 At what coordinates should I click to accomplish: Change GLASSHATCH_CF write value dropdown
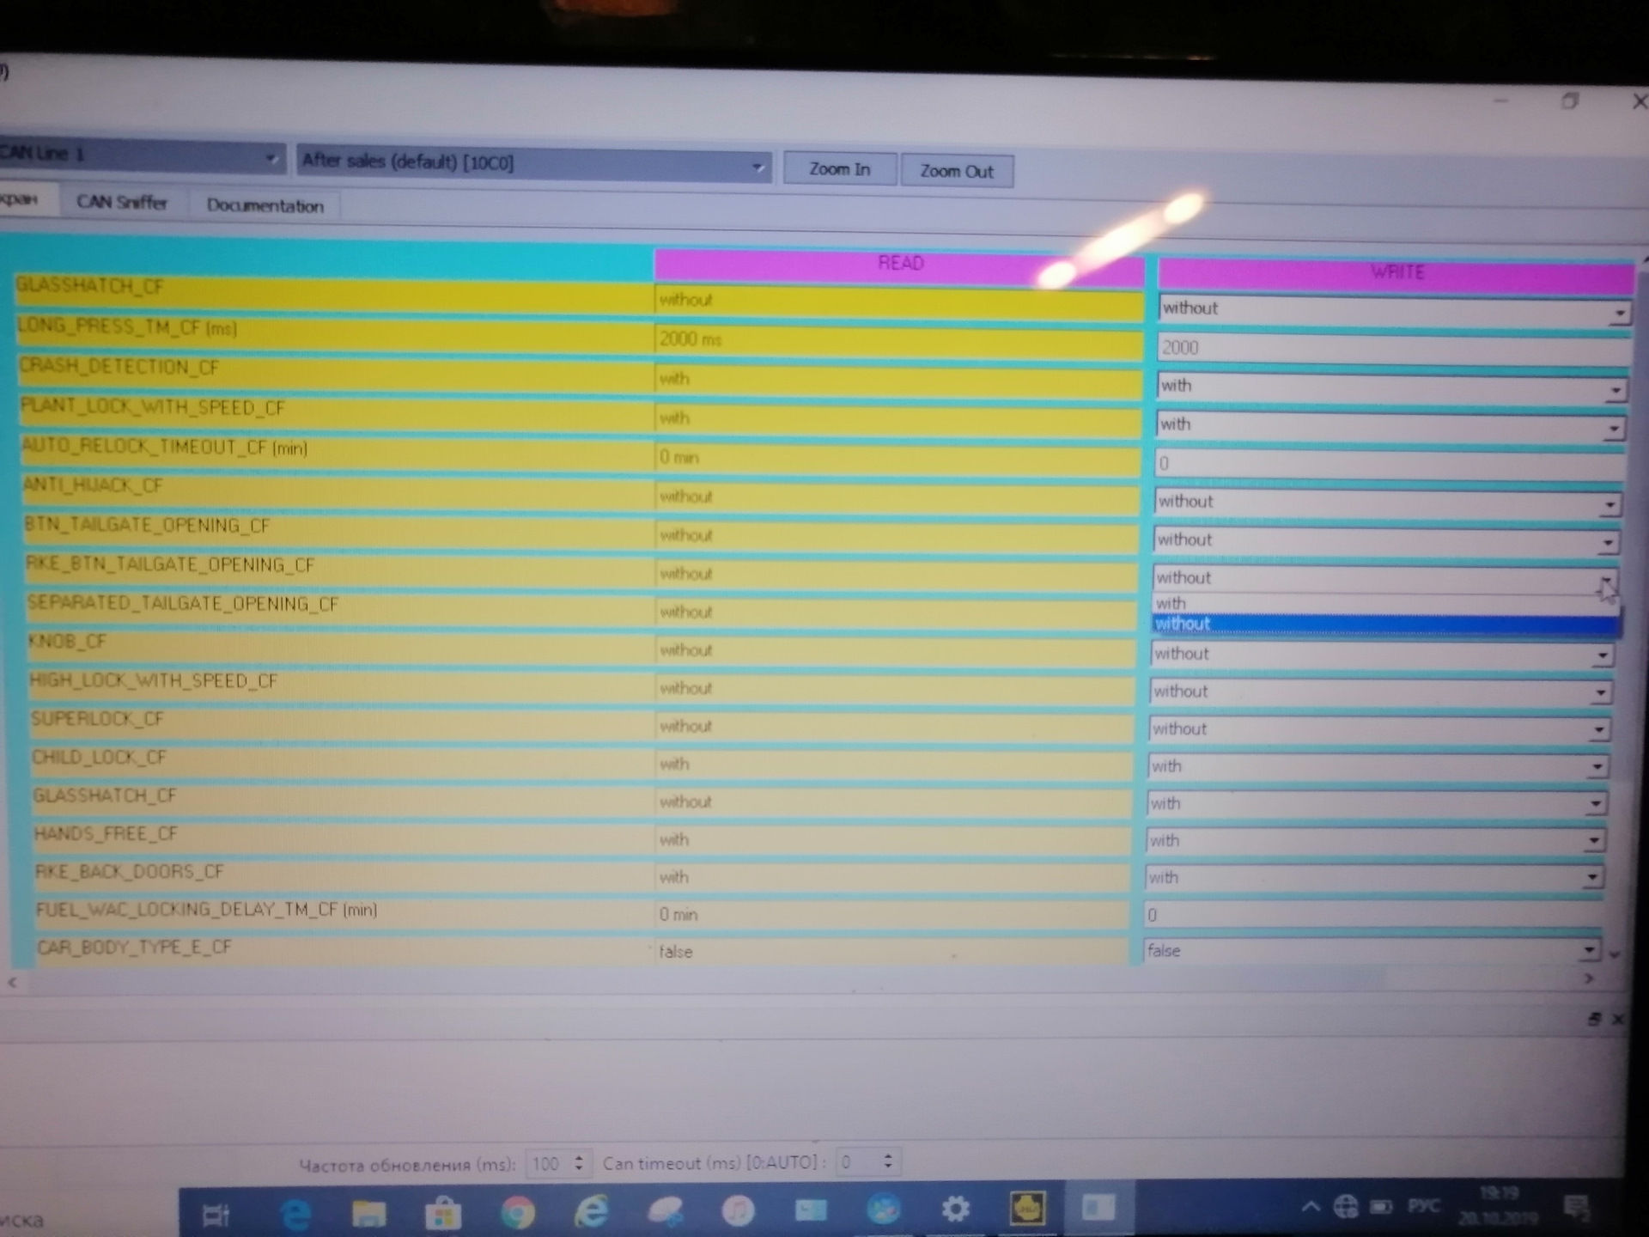point(1618,308)
